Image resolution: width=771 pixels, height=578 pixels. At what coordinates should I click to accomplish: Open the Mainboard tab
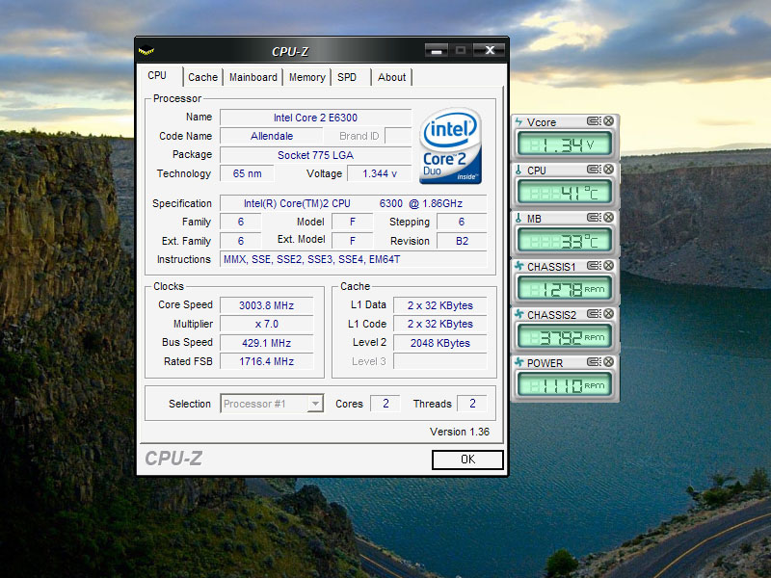pos(253,77)
